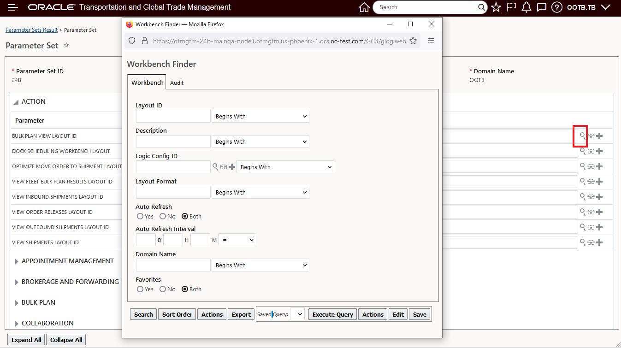Click plus icon for Bulk Plan View Layout ID
Viewport: 621px width, 348px height.
[599, 136]
